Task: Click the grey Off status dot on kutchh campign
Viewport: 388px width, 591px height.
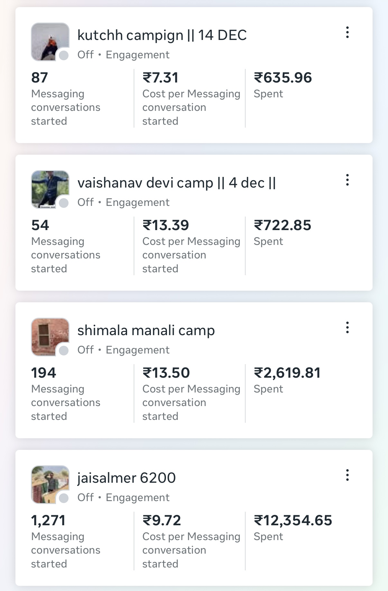Action: [x=64, y=55]
